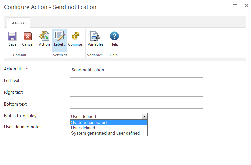This screenshot has width=251, height=165.
Task: Close the Configure Action dialog
Action: [246, 5]
